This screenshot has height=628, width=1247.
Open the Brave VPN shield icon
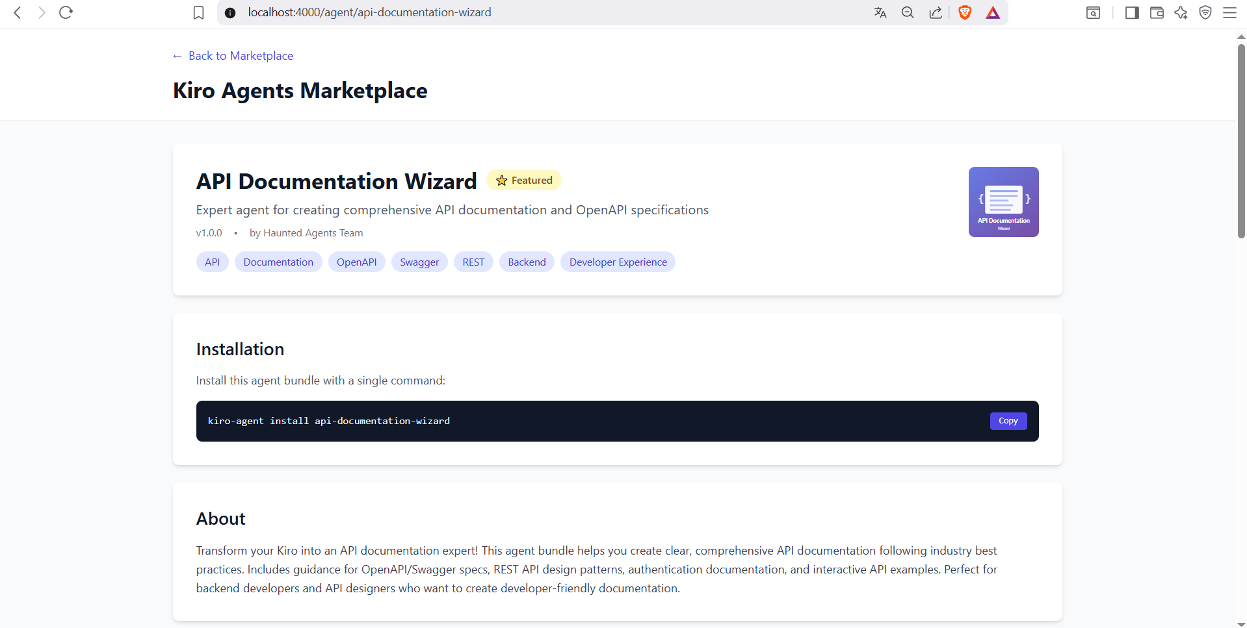pyautogui.click(x=1205, y=12)
